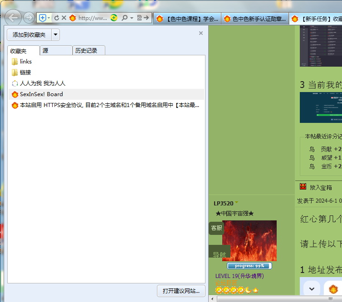Click the browser Back arrow button

pos(14,18)
